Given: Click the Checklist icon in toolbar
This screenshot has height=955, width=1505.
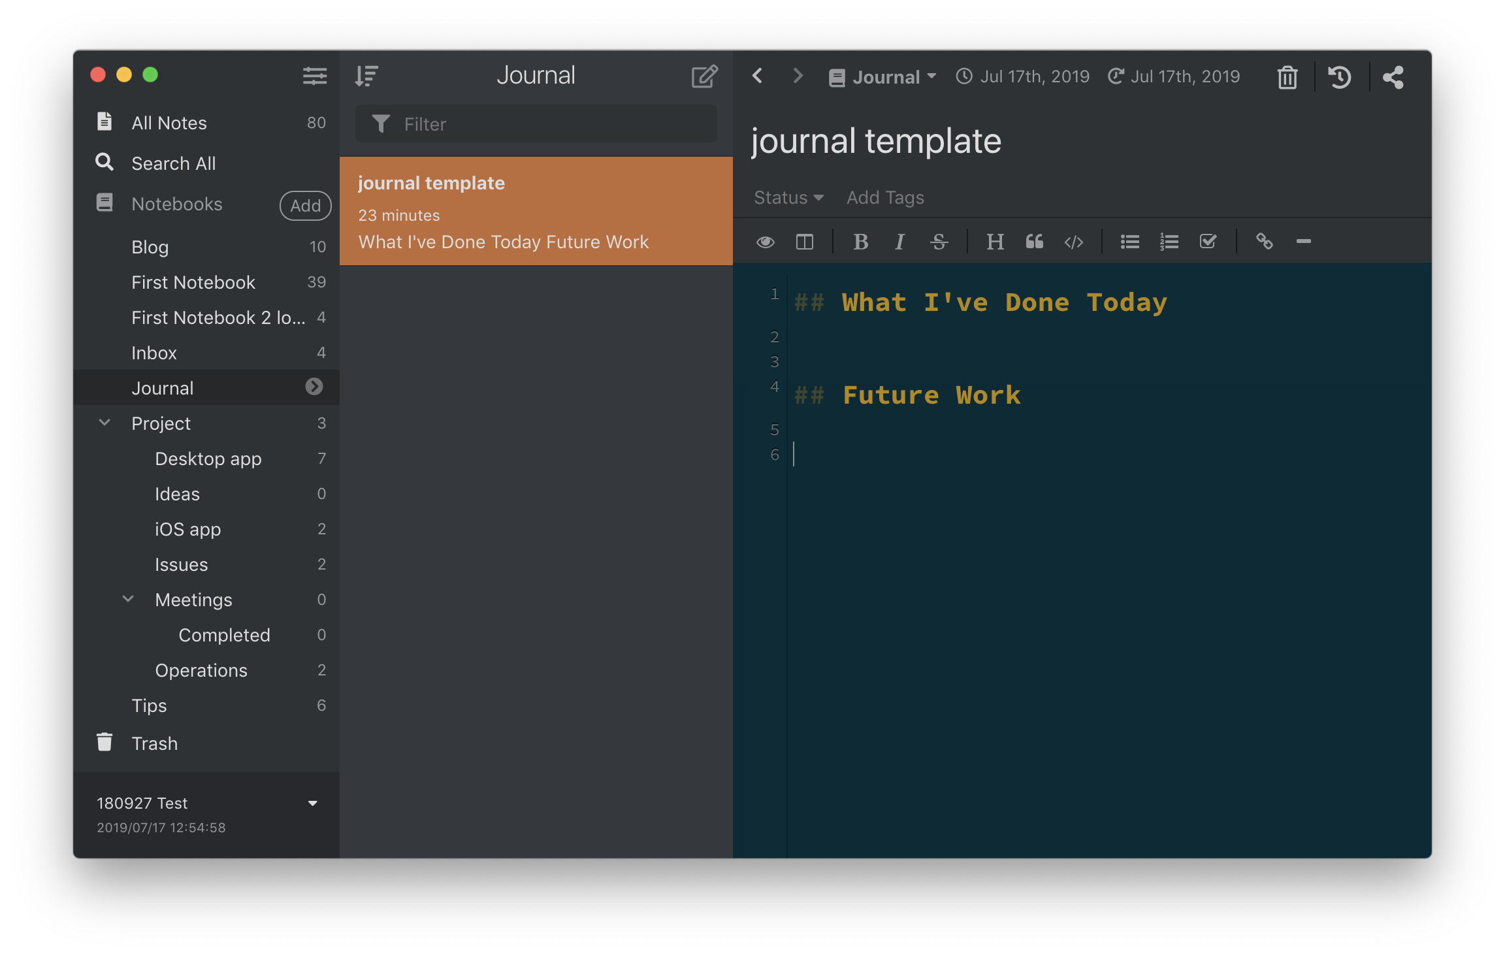Looking at the screenshot, I should click(1209, 240).
